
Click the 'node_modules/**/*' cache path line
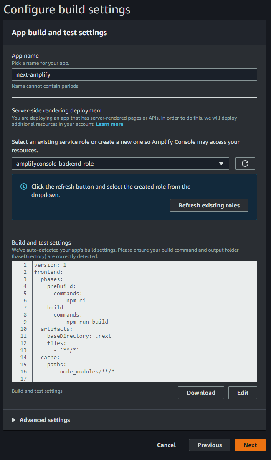pyautogui.click(x=84, y=371)
